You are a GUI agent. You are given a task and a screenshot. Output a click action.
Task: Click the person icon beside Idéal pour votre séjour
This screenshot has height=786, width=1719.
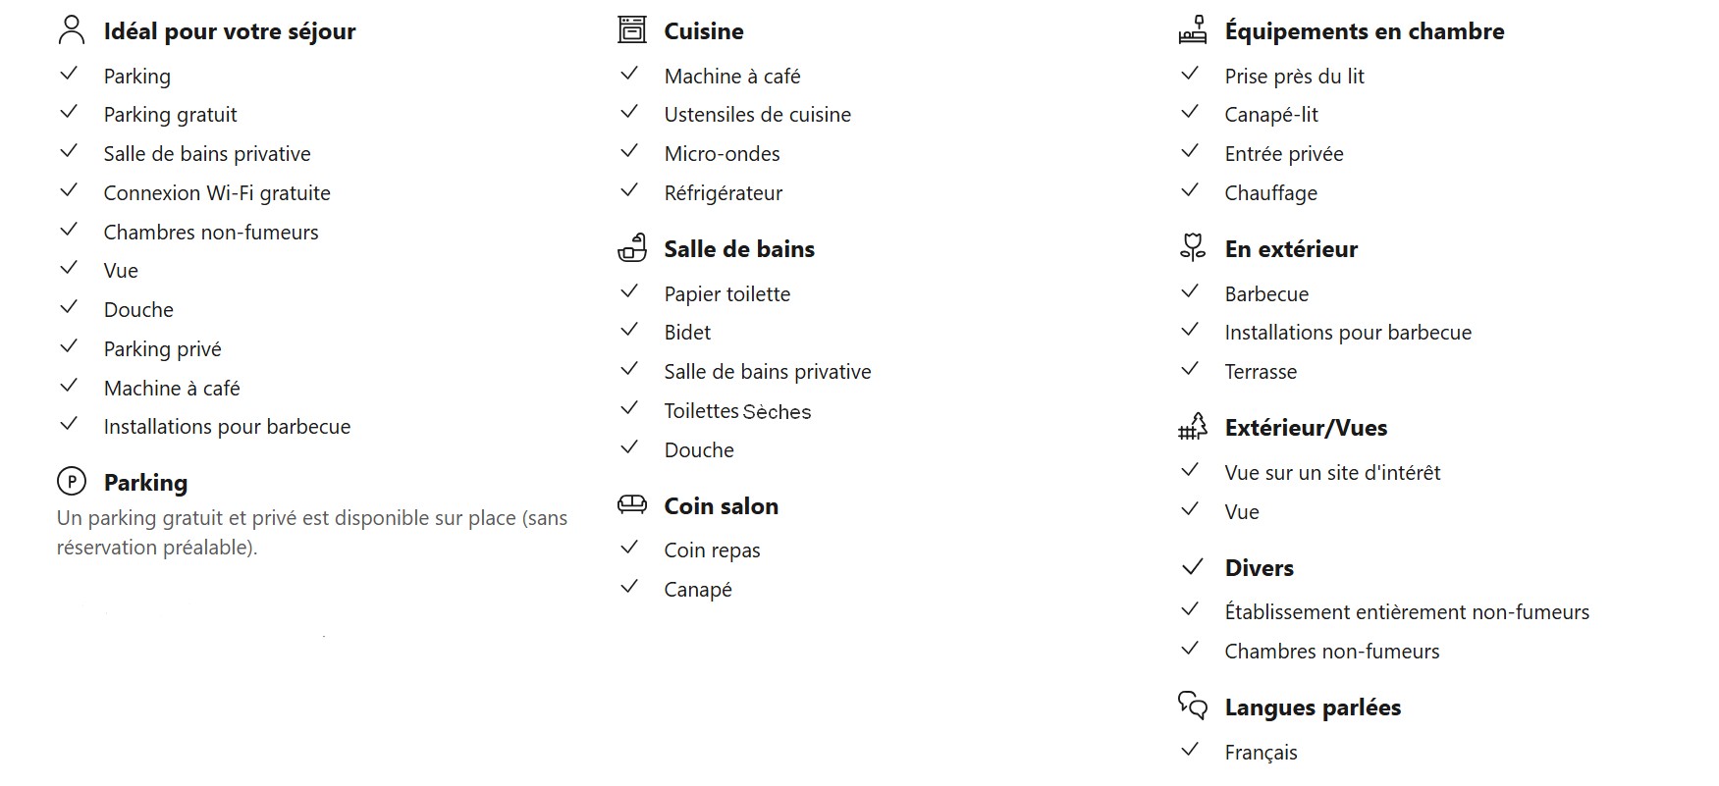[x=72, y=30]
